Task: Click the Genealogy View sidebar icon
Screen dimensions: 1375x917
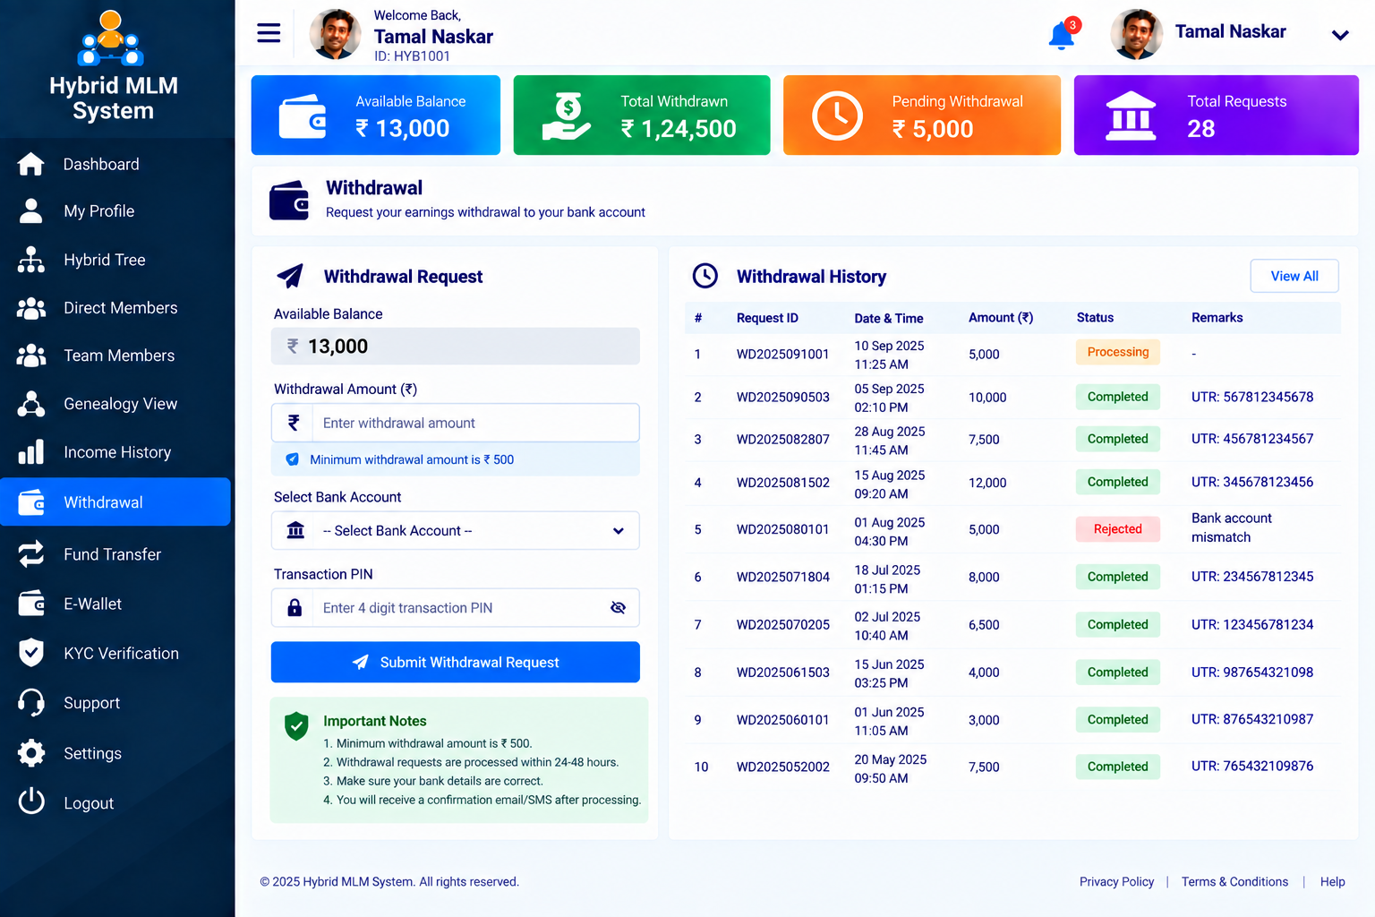Action: coord(30,404)
